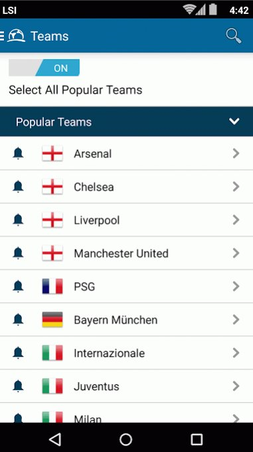Toggle the notification bell for Liverpool

pos(18,220)
